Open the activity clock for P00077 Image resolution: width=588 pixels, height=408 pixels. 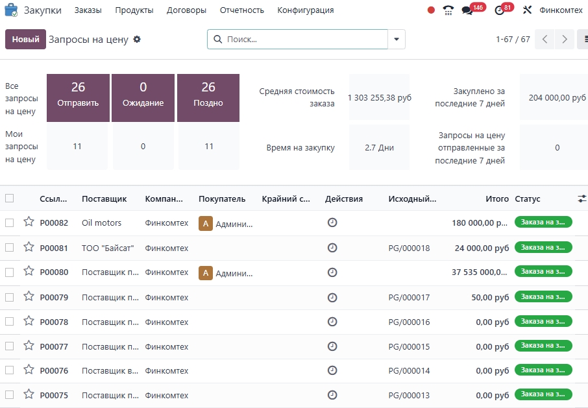pos(332,346)
